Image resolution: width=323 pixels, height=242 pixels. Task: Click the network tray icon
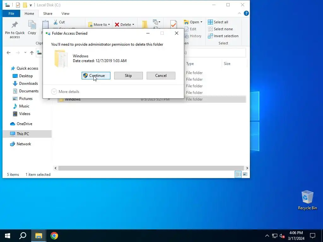click(275, 236)
